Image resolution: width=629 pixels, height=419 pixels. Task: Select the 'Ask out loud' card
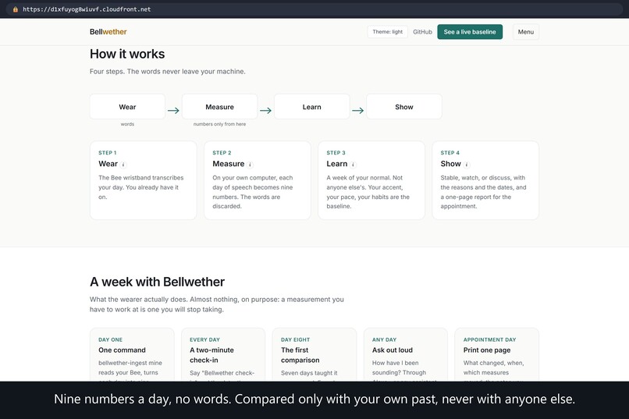coord(406,355)
